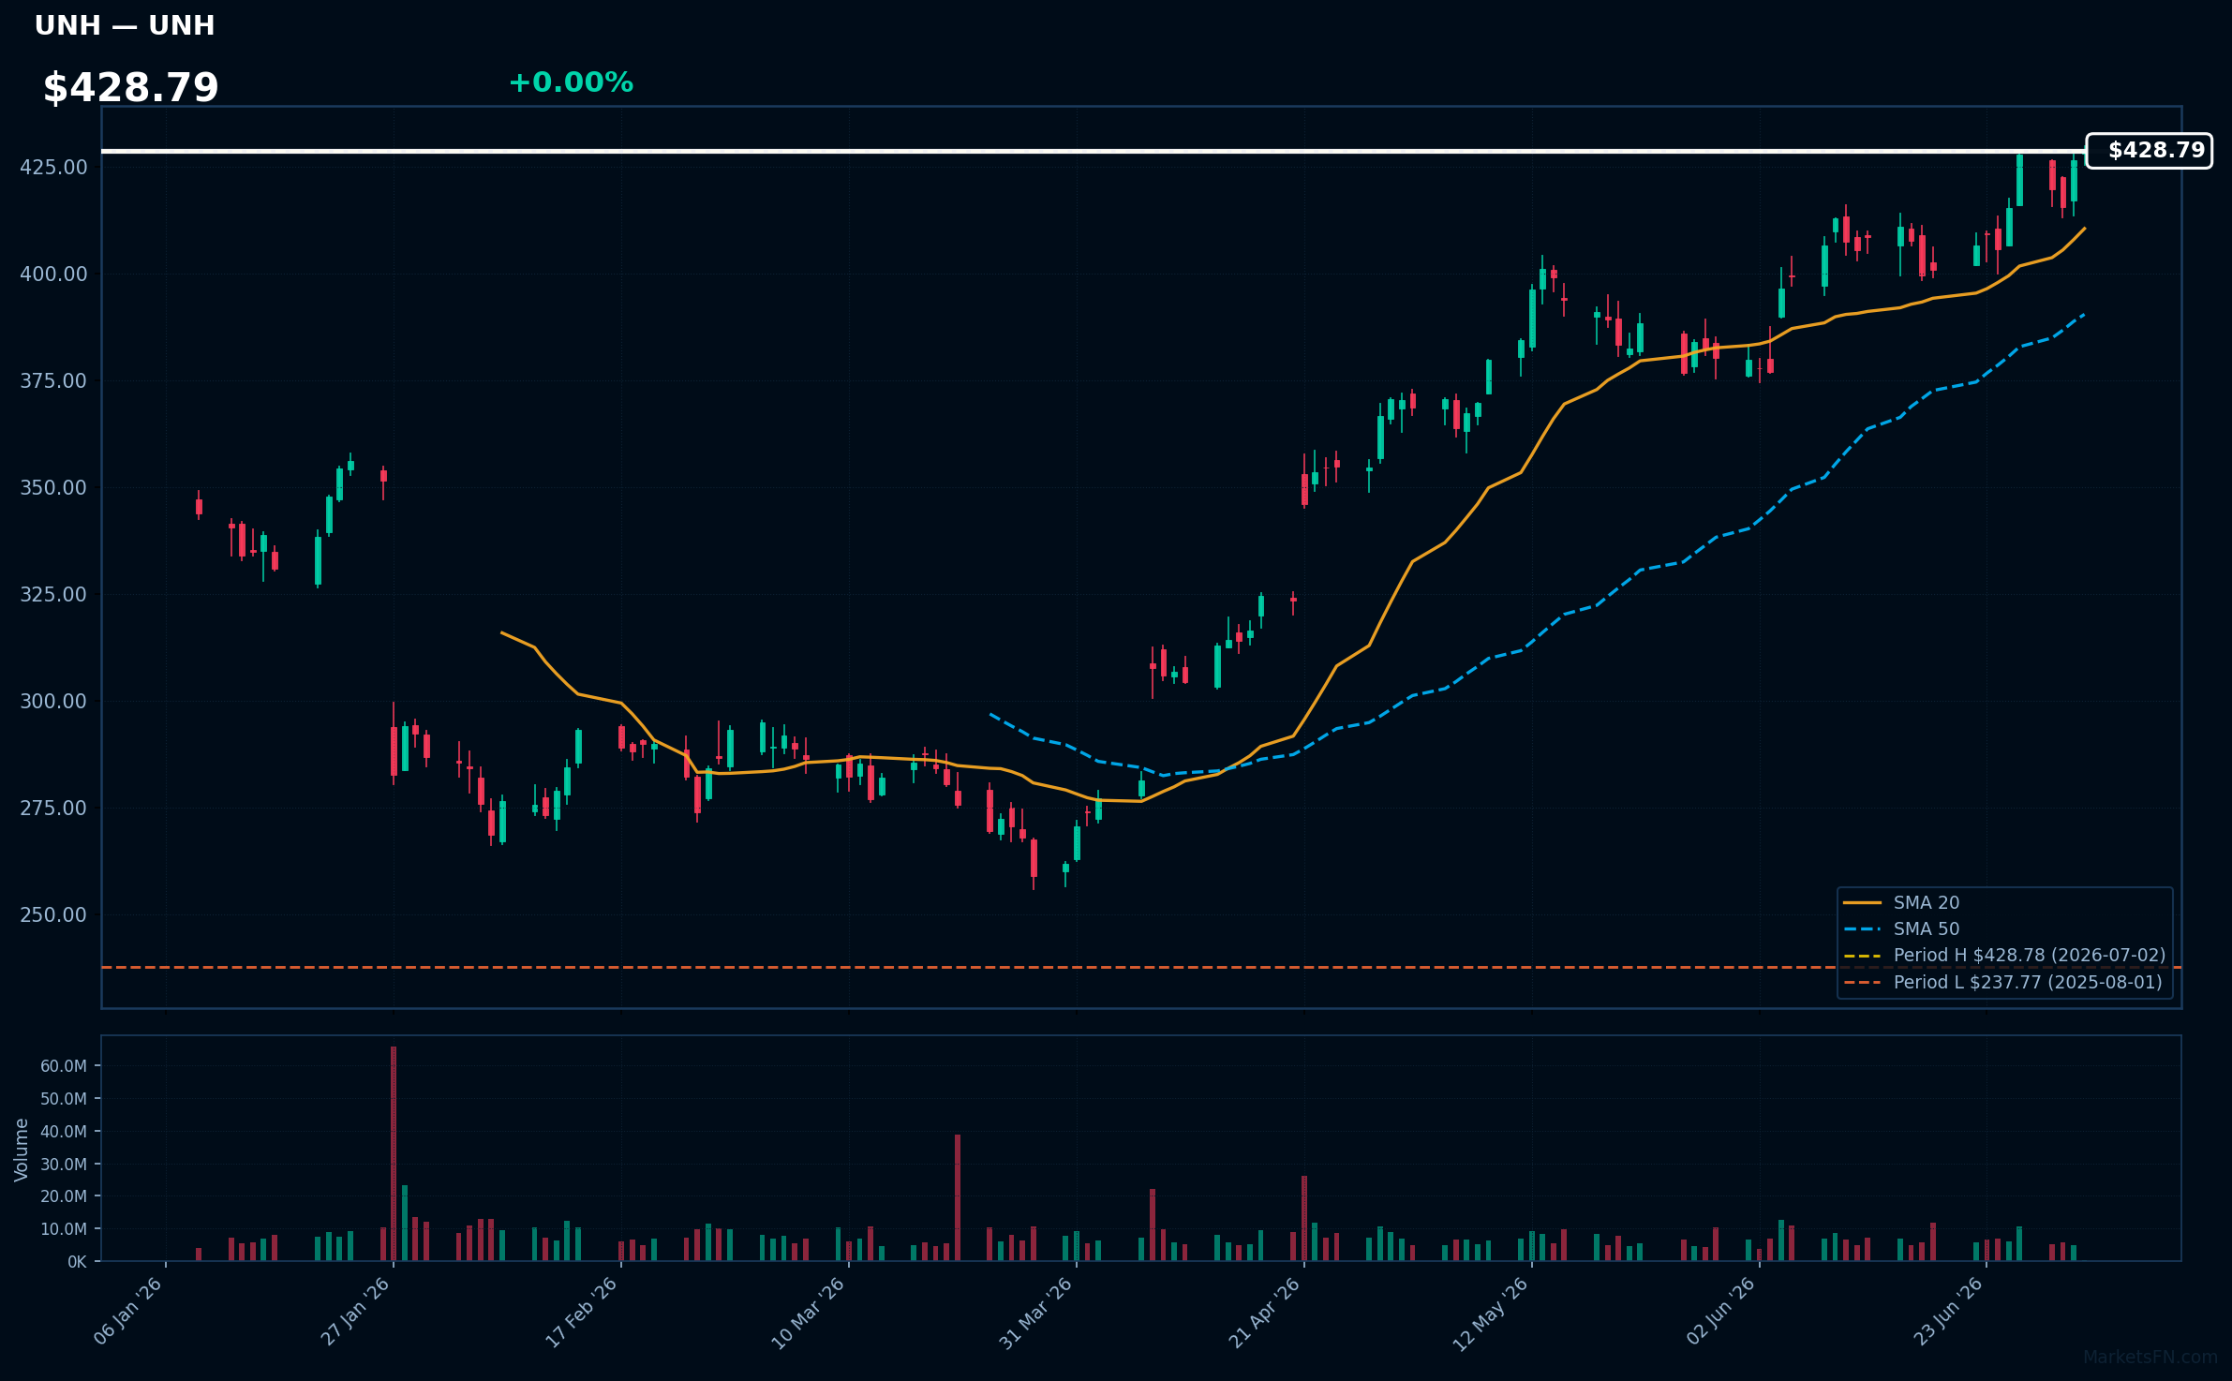
Task: Click the UNH — UNH chart title
Action: click(x=125, y=25)
